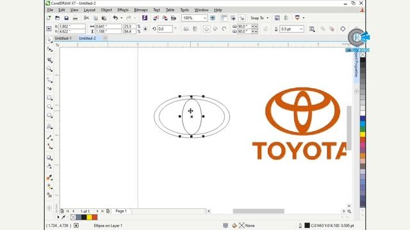Viewport: 410px width, 230px height.
Task: Click the Page 1 tab
Action: pyautogui.click(x=121, y=211)
